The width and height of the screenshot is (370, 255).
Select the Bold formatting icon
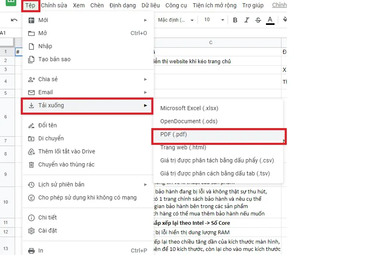[235, 19]
